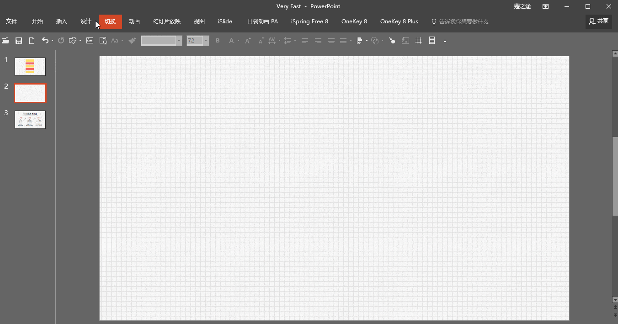The width and height of the screenshot is (618, 324).
Task: Click the slide layout icon next to text box
Action: click(103, 41)
